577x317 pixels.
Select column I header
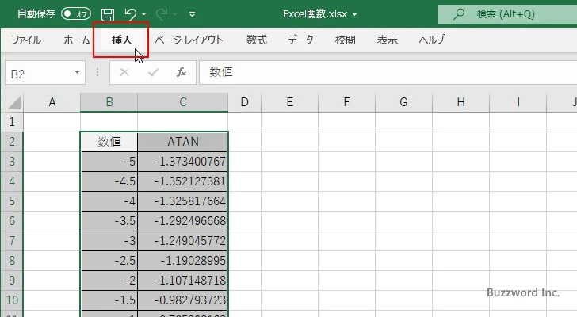pos(518,102)
